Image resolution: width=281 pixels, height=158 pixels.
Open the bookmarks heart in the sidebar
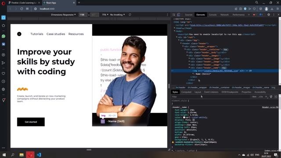tap(4, 73)
